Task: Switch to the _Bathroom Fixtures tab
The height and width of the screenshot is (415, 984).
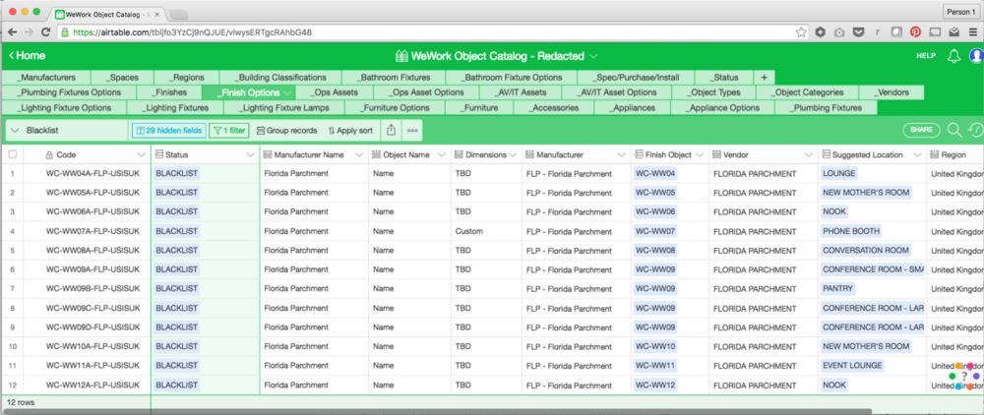Action: coord(395,77)
